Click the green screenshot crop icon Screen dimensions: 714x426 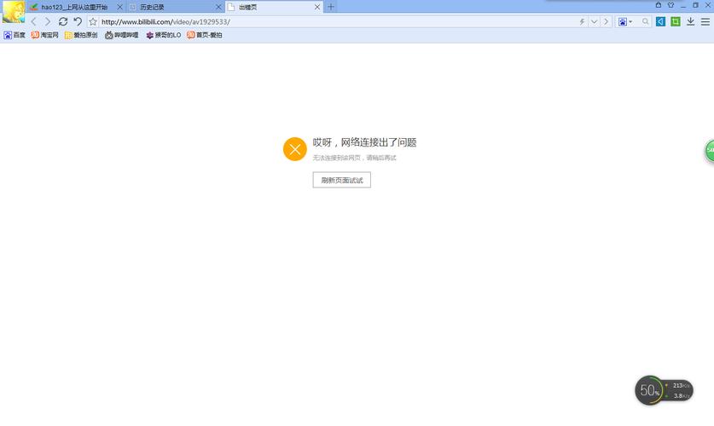(676, 21)
